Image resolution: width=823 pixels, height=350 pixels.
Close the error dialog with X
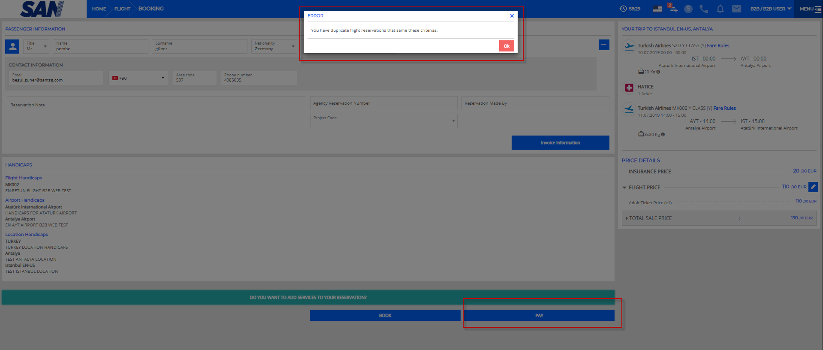512,16
